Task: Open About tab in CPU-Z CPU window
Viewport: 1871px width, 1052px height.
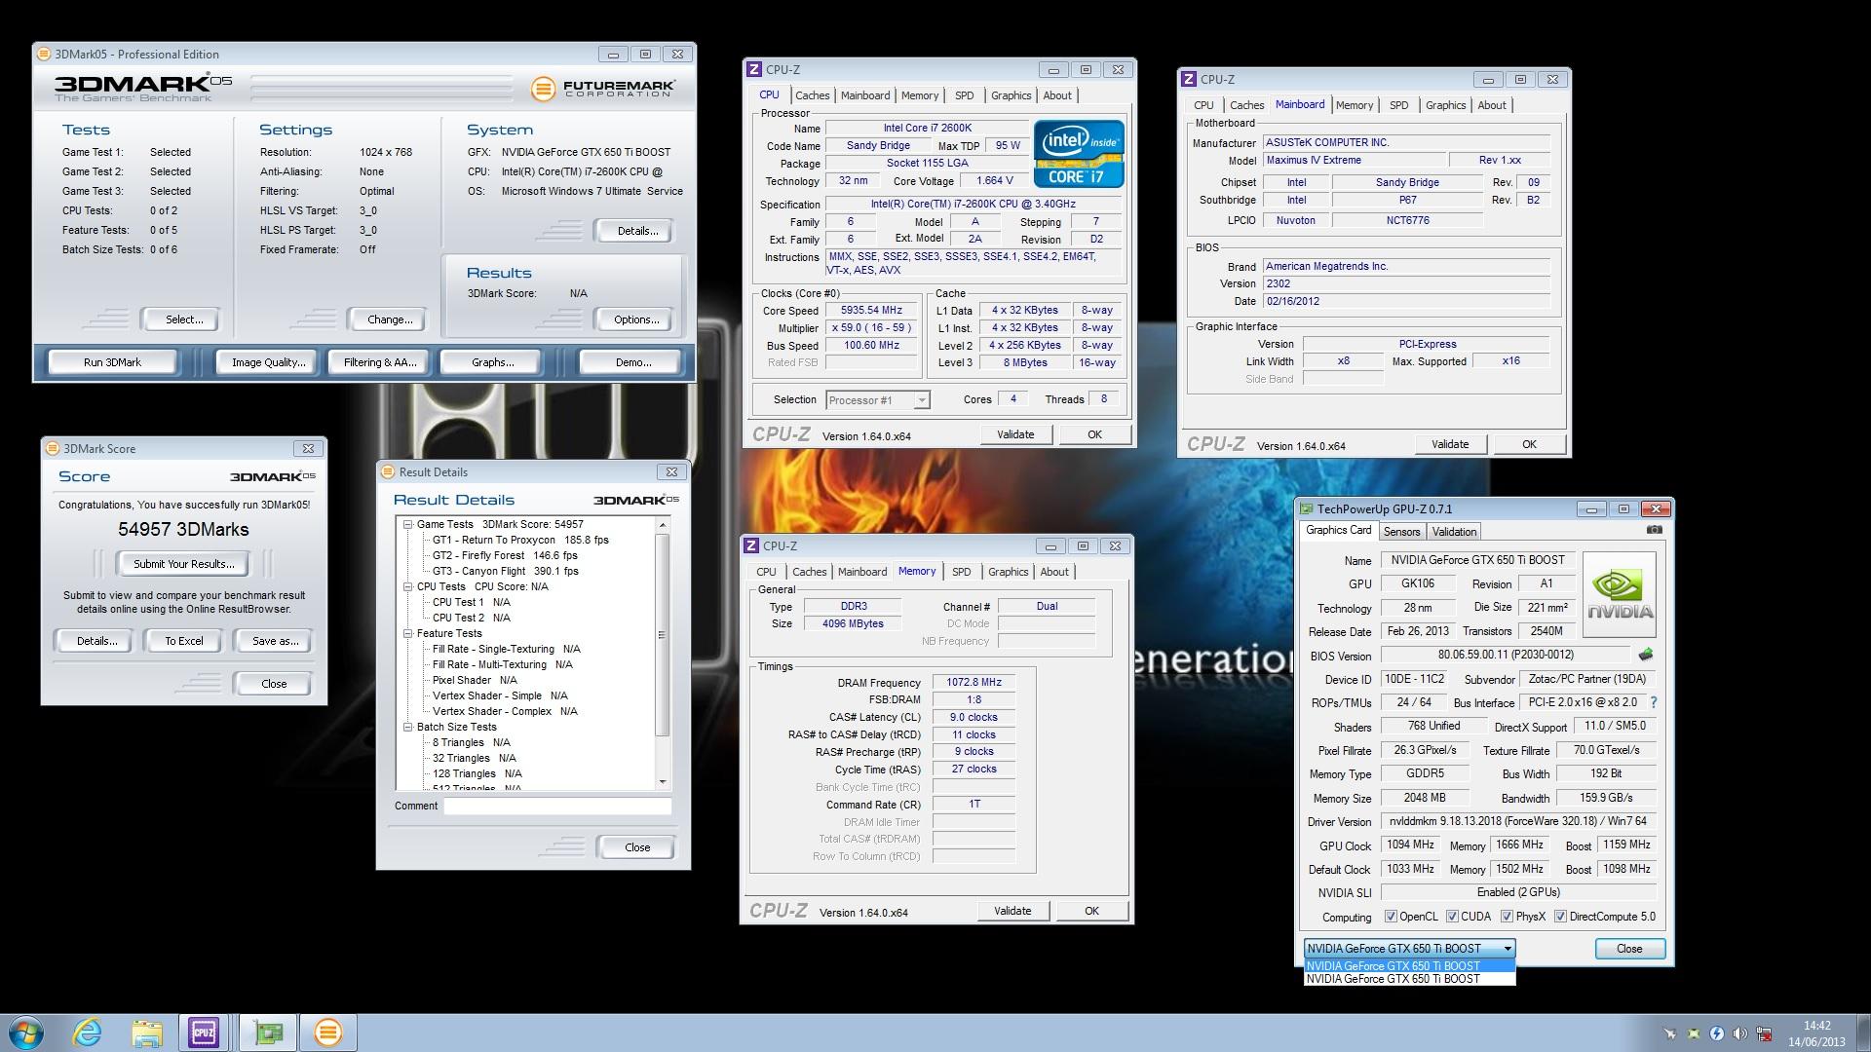Action: [x=1057, y=95]
